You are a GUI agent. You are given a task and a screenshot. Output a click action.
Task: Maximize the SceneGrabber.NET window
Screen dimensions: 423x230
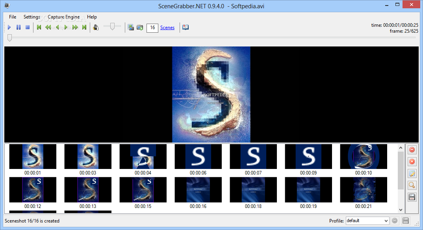(397, 5)
